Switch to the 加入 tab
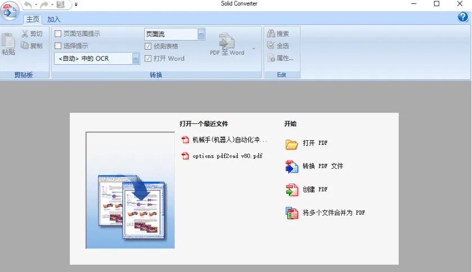The width and height of the screenshot is (472, 272). point(54,19)
